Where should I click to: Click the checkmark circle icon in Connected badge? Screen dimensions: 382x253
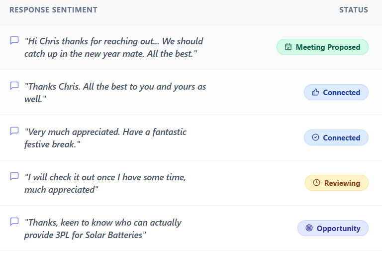(315, 138)
